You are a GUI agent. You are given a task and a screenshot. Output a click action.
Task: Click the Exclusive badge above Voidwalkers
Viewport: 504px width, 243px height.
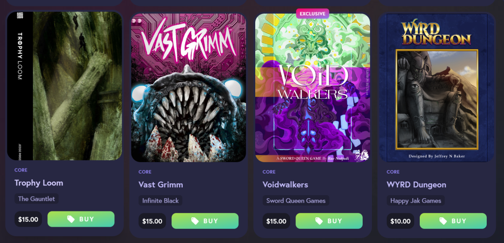pos(312,13)
